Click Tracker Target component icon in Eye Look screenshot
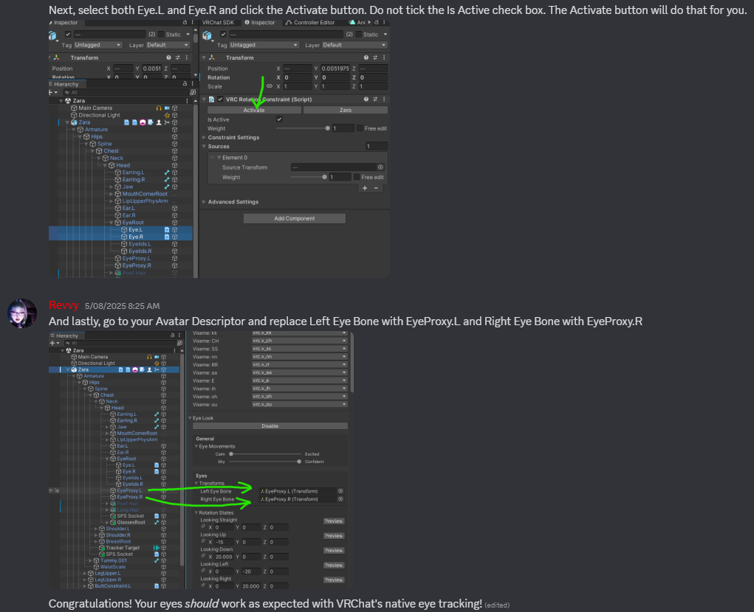Viewport: 754px width, 612px height. click(x=157, y=548)
